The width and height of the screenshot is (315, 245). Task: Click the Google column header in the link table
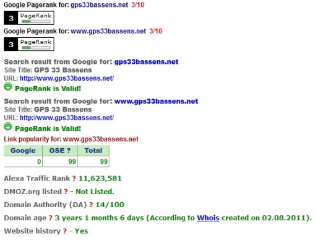pyautogui.click(x=23, y=151)
